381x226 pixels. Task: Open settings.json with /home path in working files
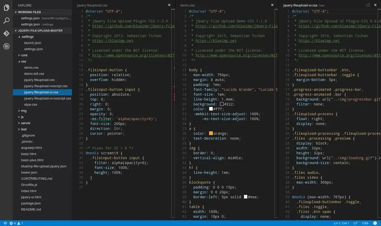pyautogui.click(x=43, y=18)
